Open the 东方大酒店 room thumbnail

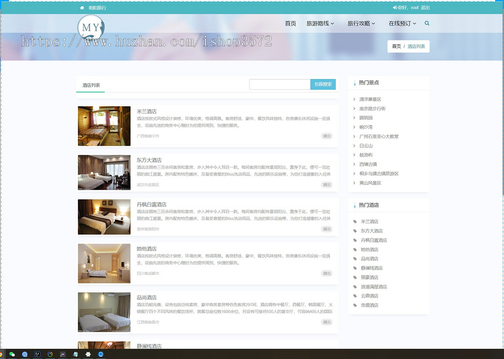pyautogui.click(x=104, y=172)
